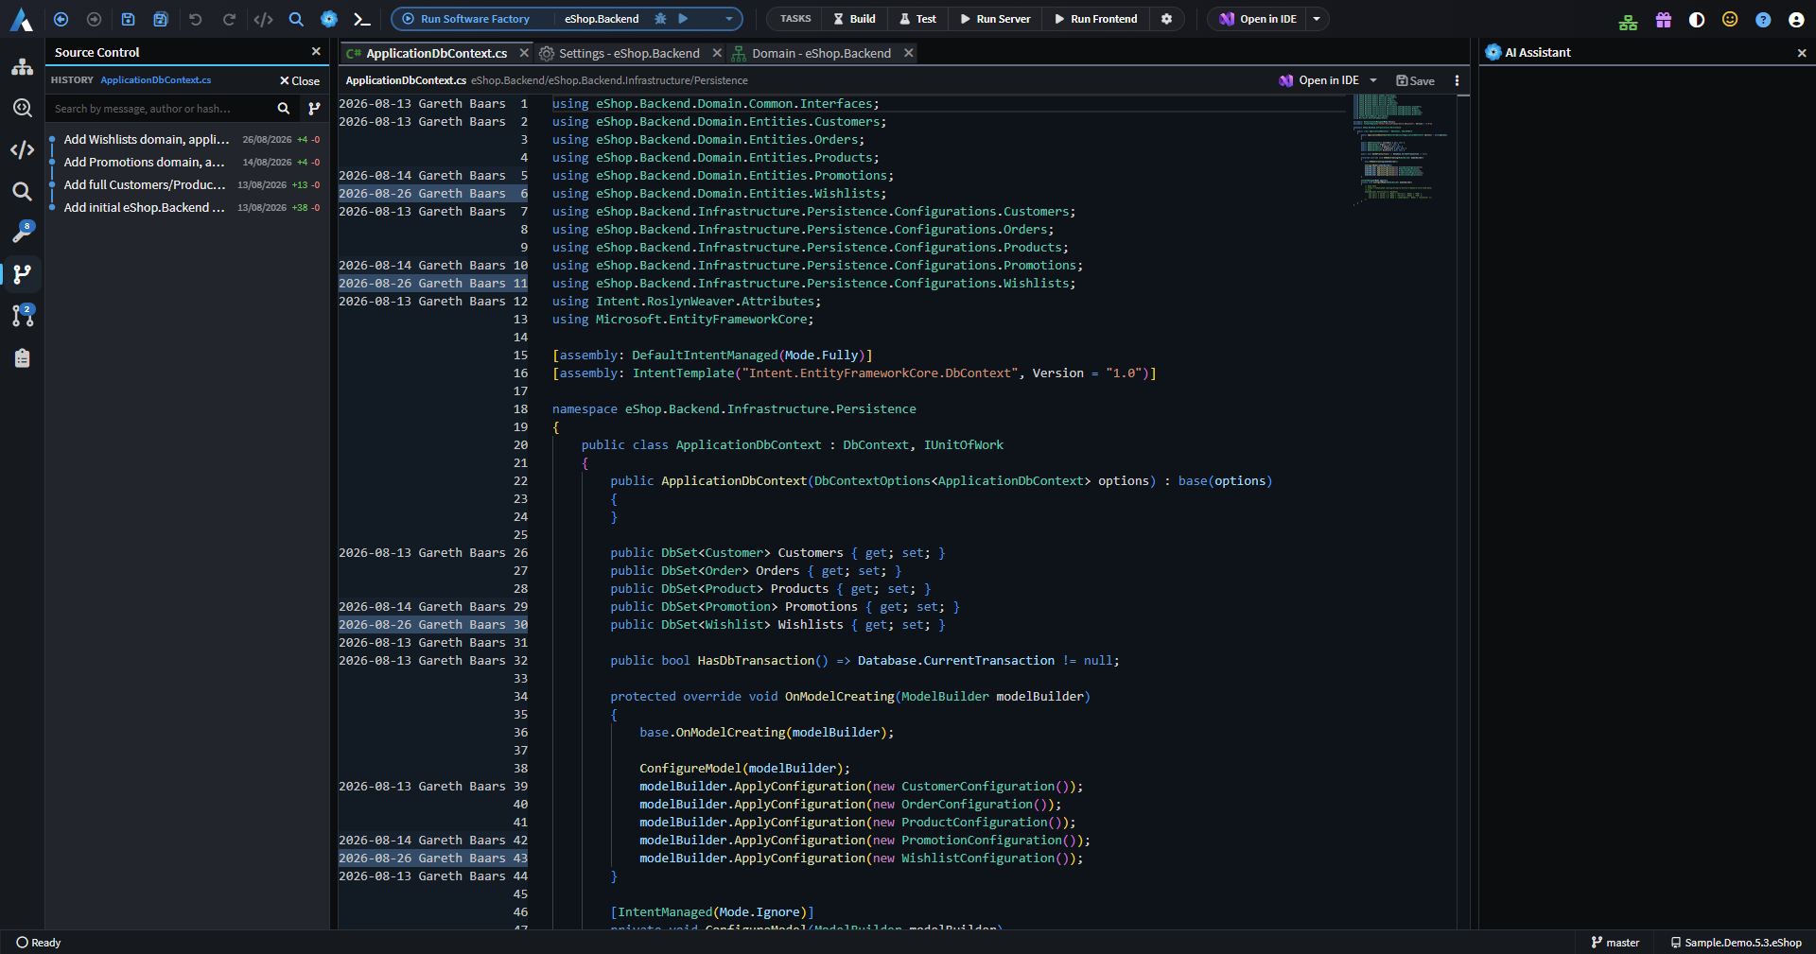Image resolution: width=1816 pixels, height=954 pixels.
Task: Click the terminal prompt icon in top toolbar
Action: 361,19
